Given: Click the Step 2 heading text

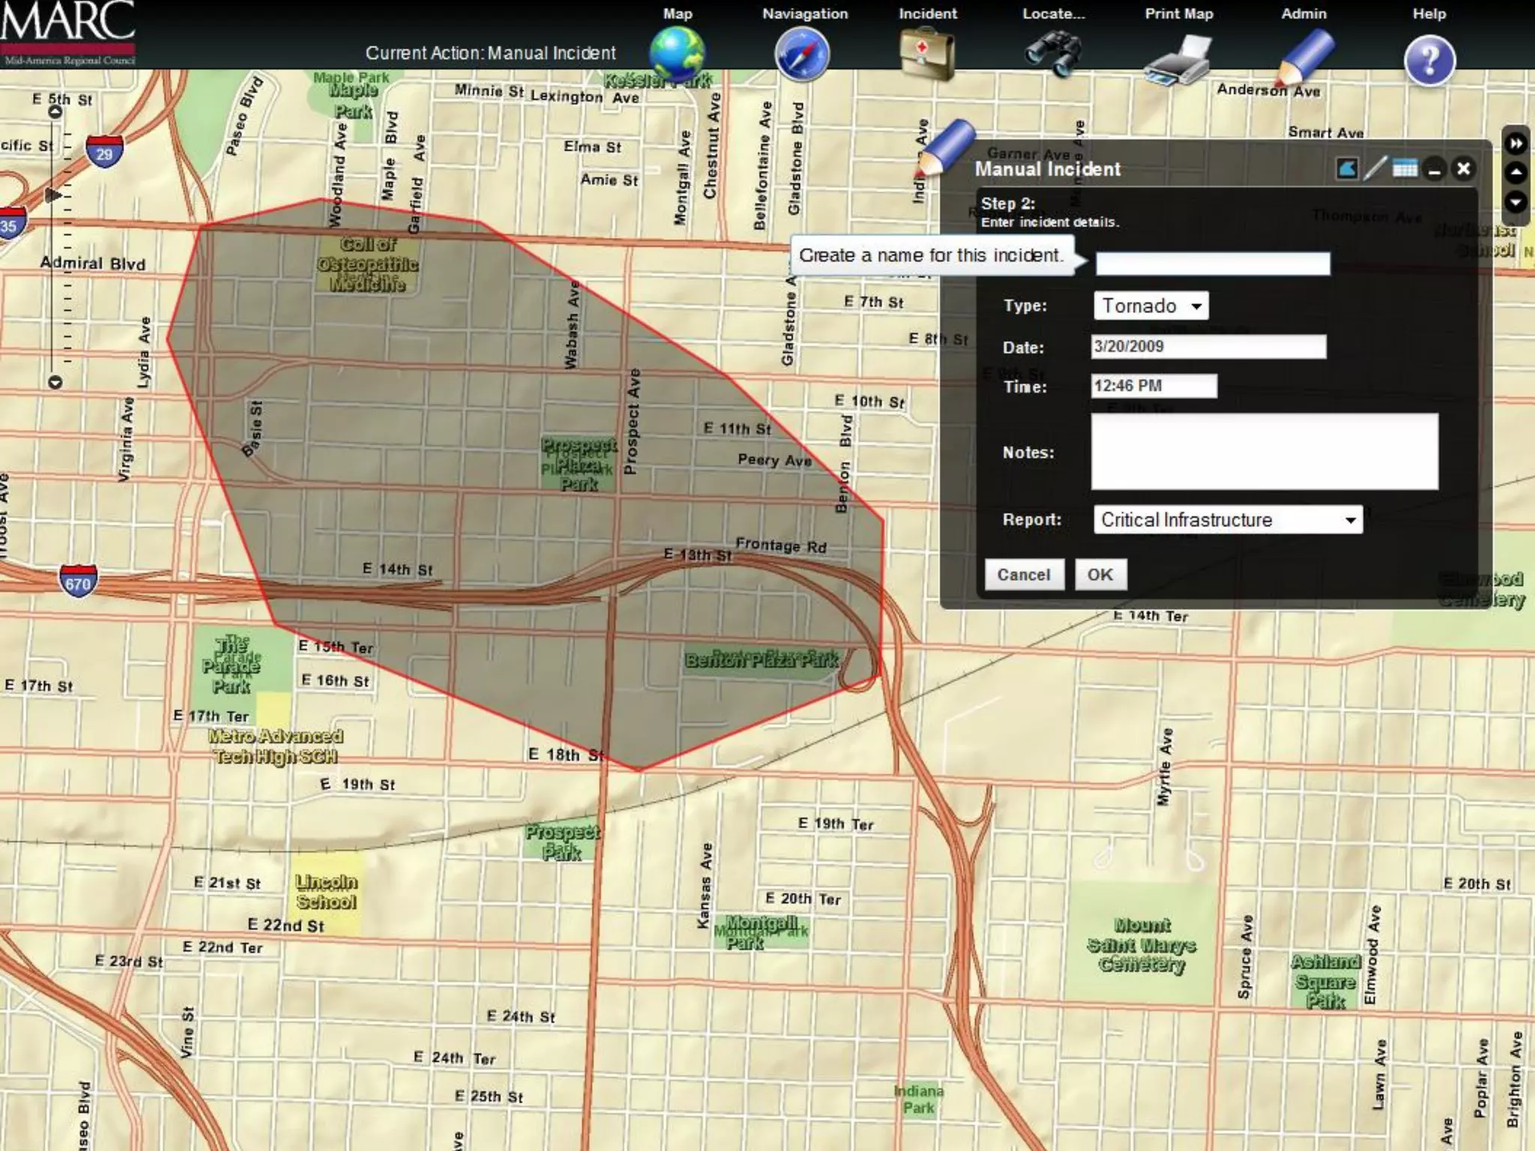Looking at the screenshot, I should [x=1008, y=204].
